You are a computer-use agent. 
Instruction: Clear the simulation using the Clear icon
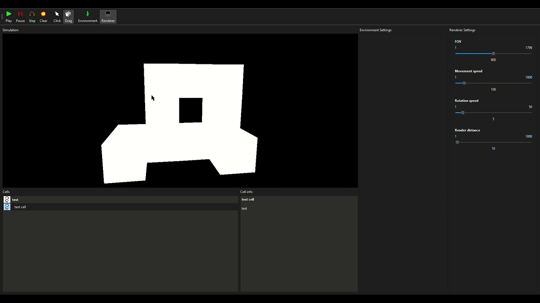click(43, 16)
